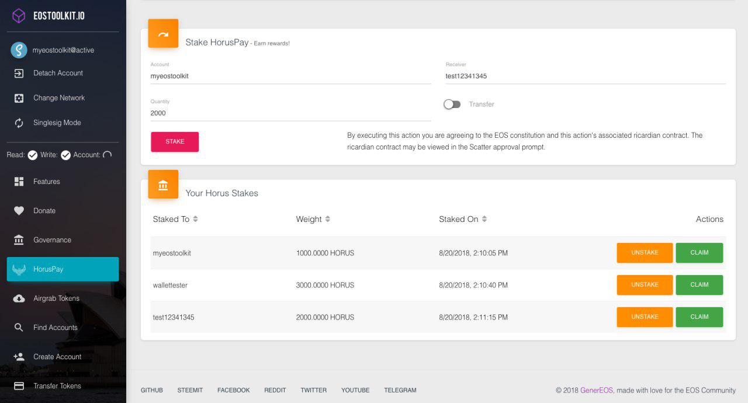Screen dimensions: 748x403
Task: Click the Write status checkmark
Action: click(65, 155)
